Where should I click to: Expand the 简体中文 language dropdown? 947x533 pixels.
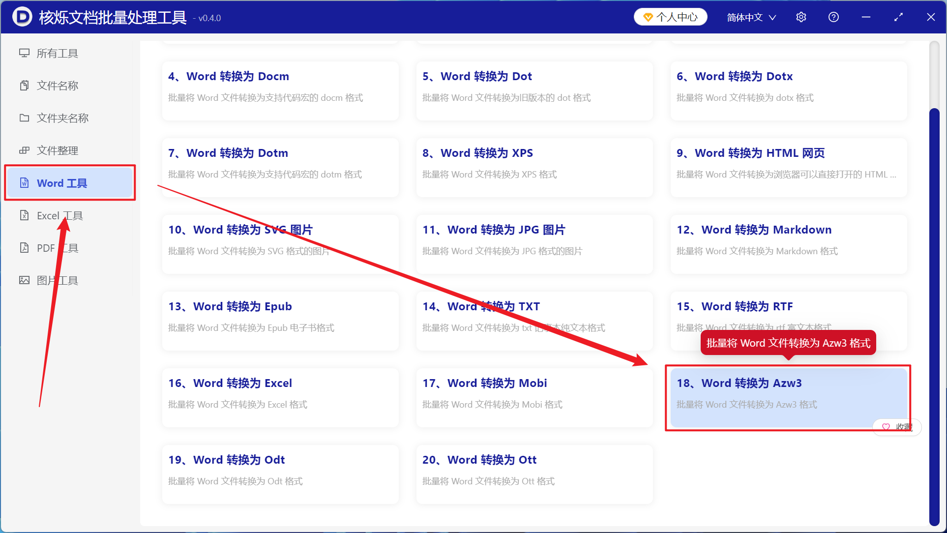751,17
